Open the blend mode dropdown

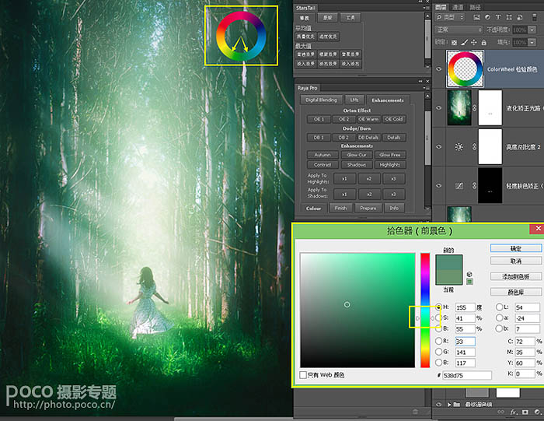click(459, 30)
